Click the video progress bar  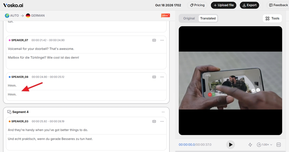point(232,151)
